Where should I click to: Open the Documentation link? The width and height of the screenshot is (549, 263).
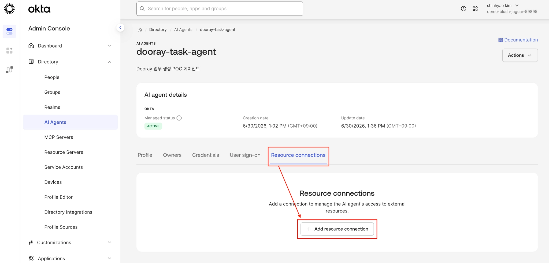click(518, 40)
